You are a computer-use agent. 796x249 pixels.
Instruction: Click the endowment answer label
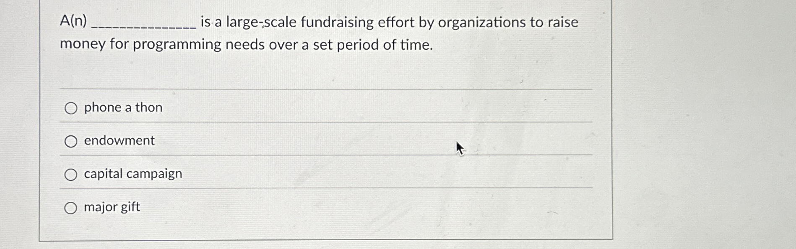(x=119, y=141)
